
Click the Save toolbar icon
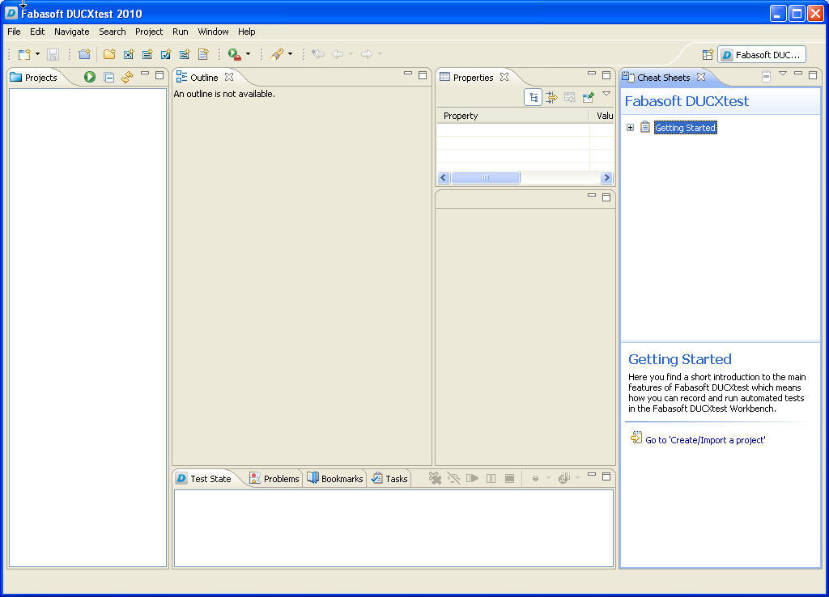click(x=52, y=54)
